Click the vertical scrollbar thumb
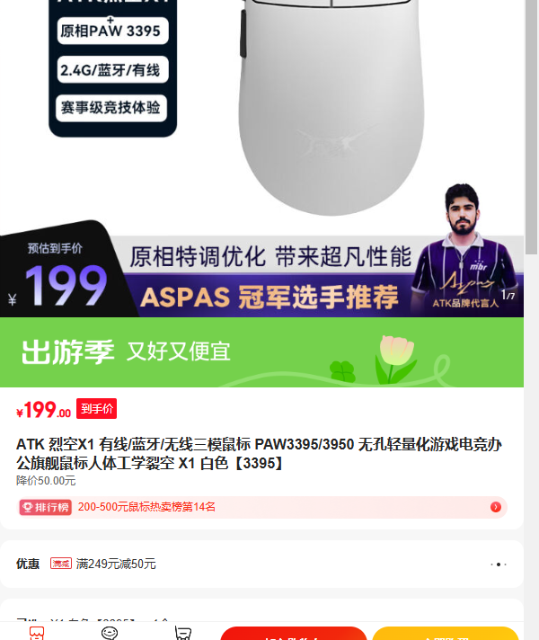The height and width of the screenshot is (640, 539). coord(531,127)
